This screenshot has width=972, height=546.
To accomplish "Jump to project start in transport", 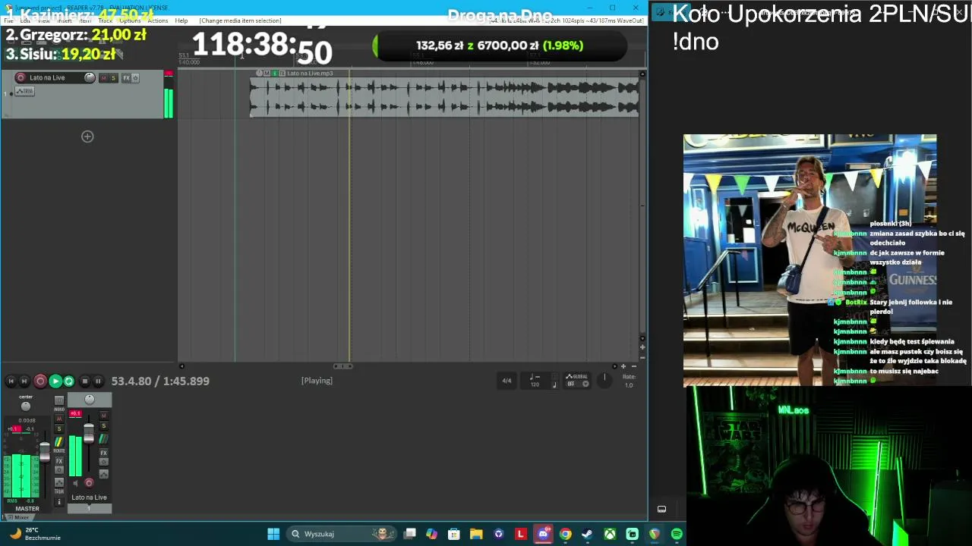I will (x=11, y=381).
